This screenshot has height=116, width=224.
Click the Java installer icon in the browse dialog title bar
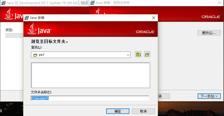(x=27, y=18)
